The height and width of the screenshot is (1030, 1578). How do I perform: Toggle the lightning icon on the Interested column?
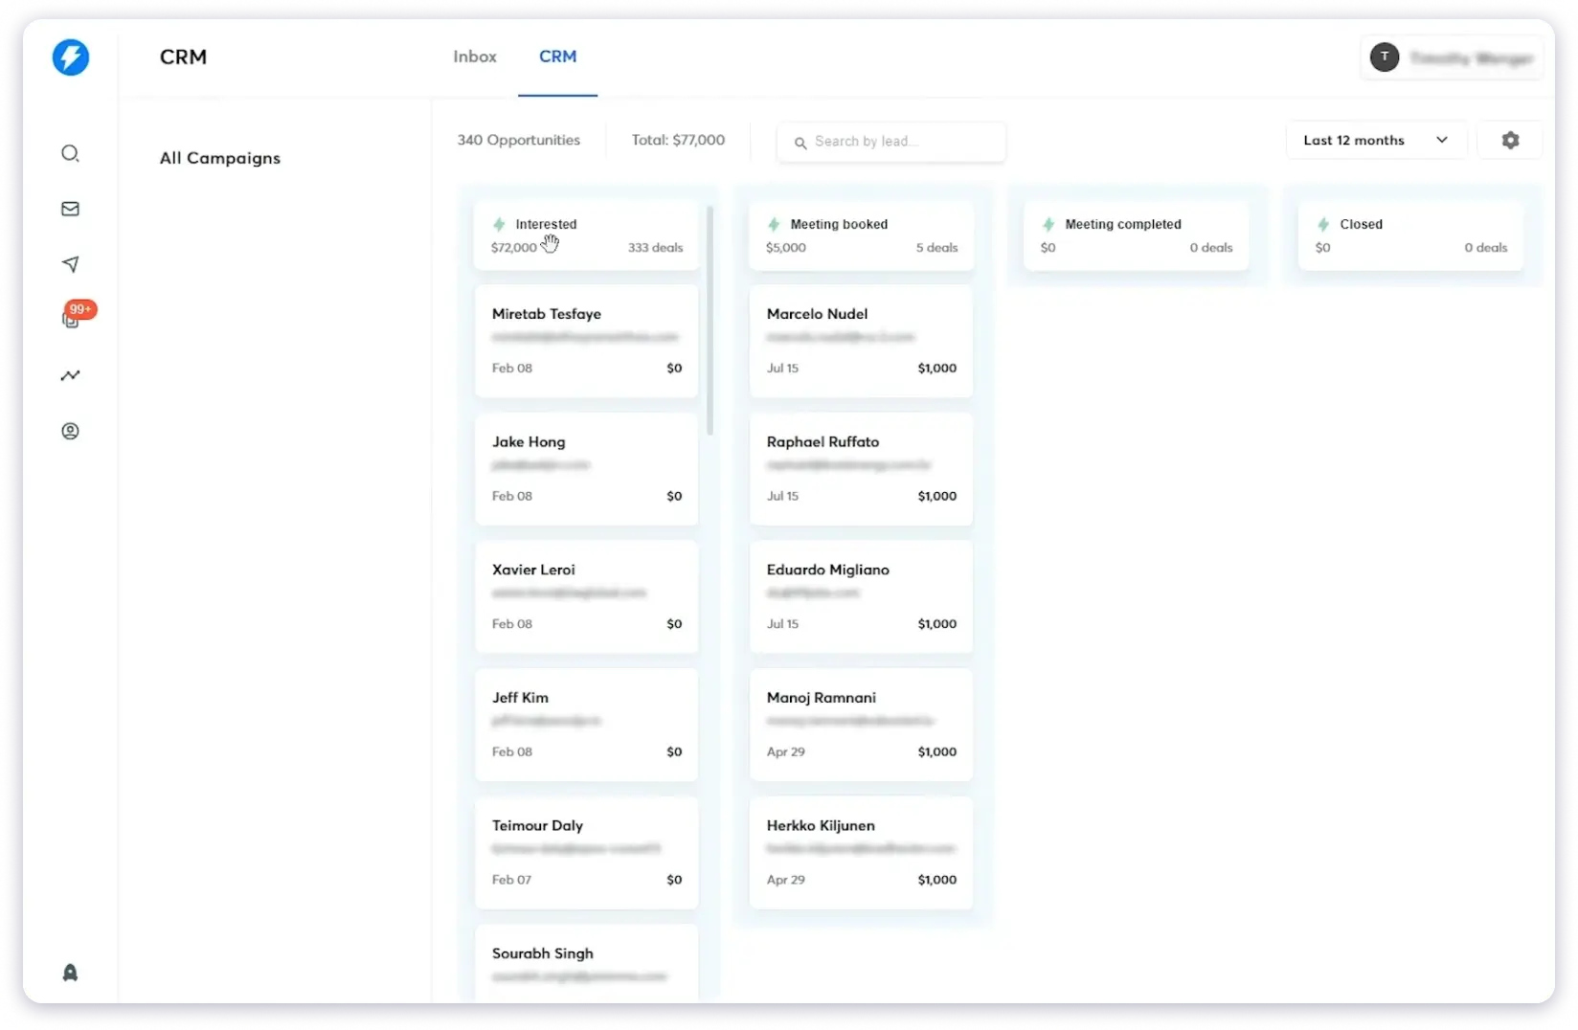tap(499, 224)
